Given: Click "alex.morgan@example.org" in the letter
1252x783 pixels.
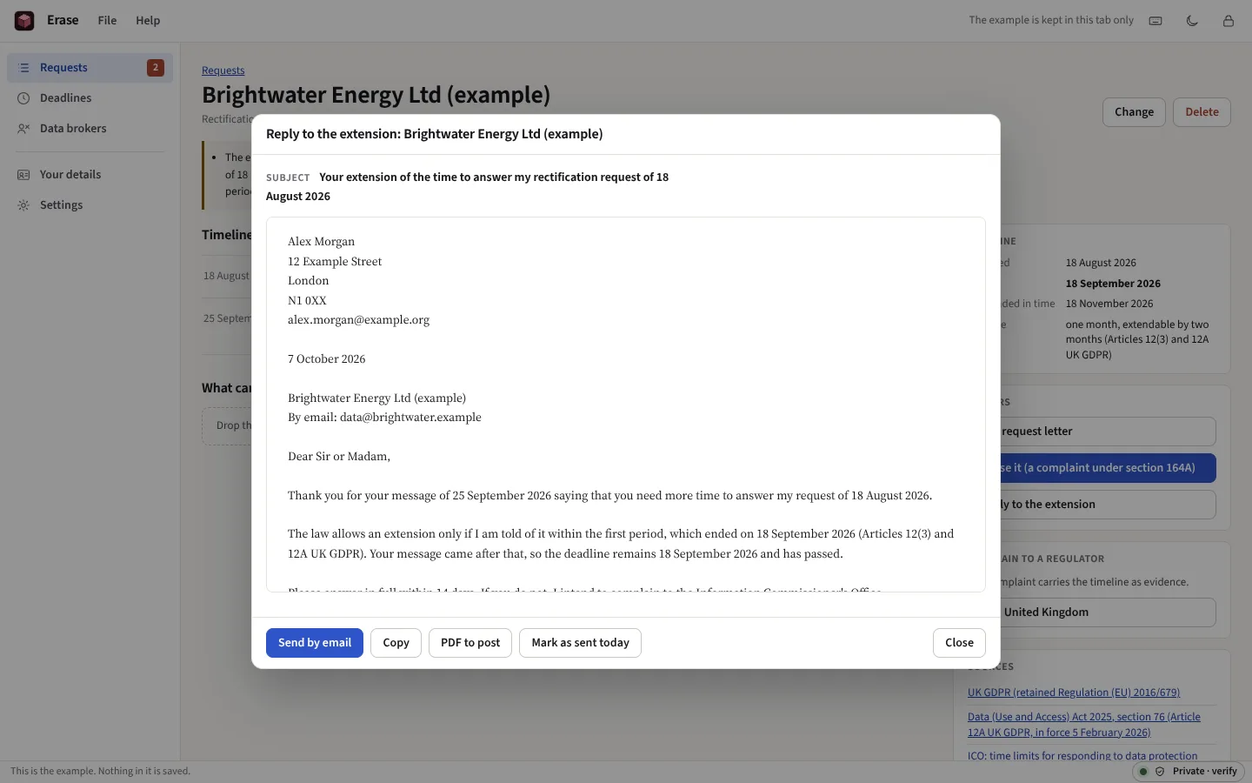Looking at the screenshot, I should click(358, 320).
